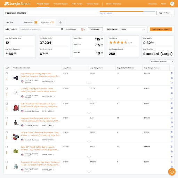Expand details chevron under TSA-Approved Clear Travel row
Viewport: 178px width, 178px height.
click(89, 99)
